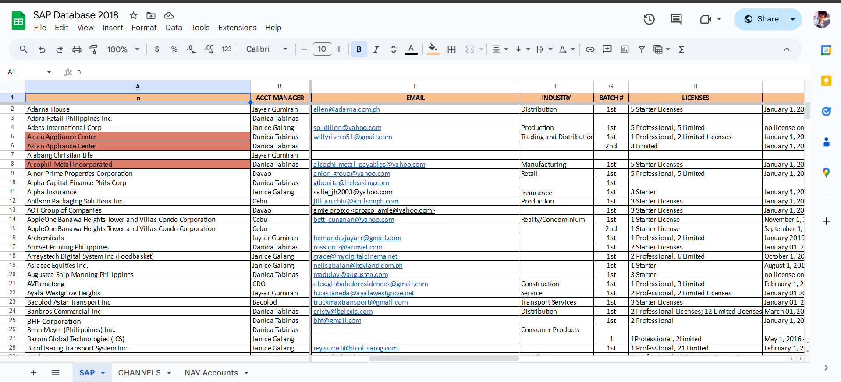Open Google Maps side panel
Image resolution: width=841 pixels, height=382 pixels.
coord(826,173)
